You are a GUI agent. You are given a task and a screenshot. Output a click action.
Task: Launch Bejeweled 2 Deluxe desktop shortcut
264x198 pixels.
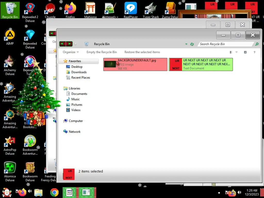pos(30,12)
